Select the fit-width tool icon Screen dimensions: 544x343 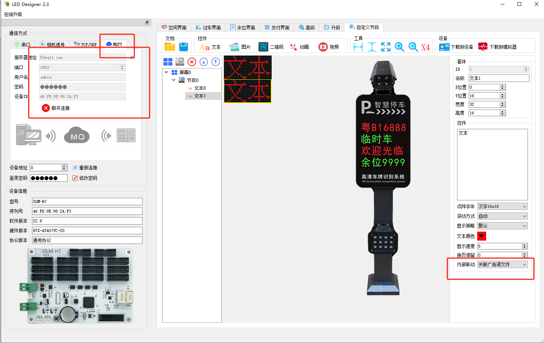pyautogui.click(x=358, y=47)
